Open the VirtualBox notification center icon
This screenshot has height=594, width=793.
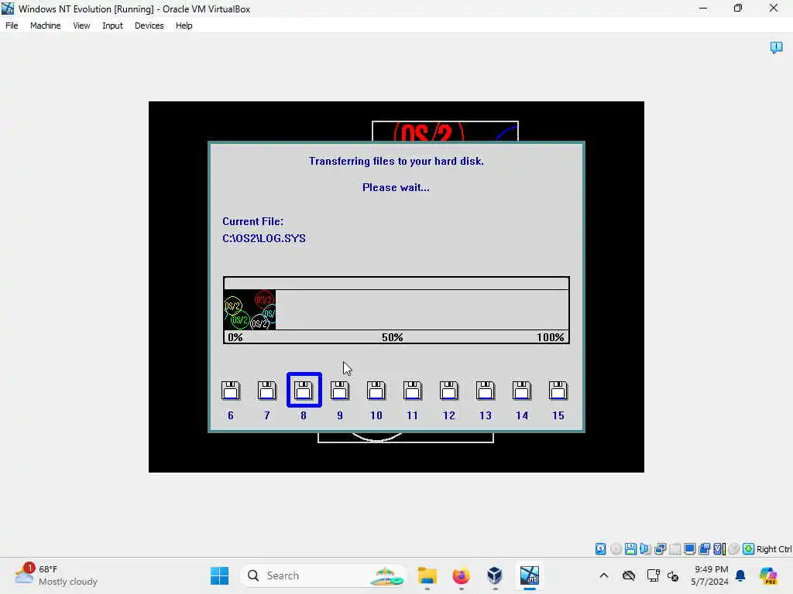(776, 47)
